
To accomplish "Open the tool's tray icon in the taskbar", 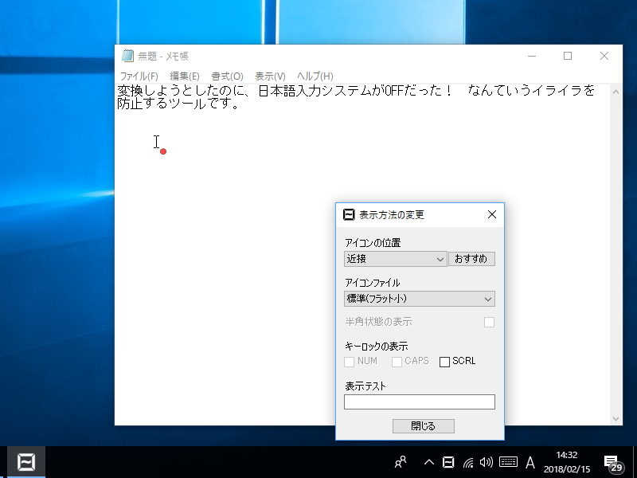I will (448, 462).
